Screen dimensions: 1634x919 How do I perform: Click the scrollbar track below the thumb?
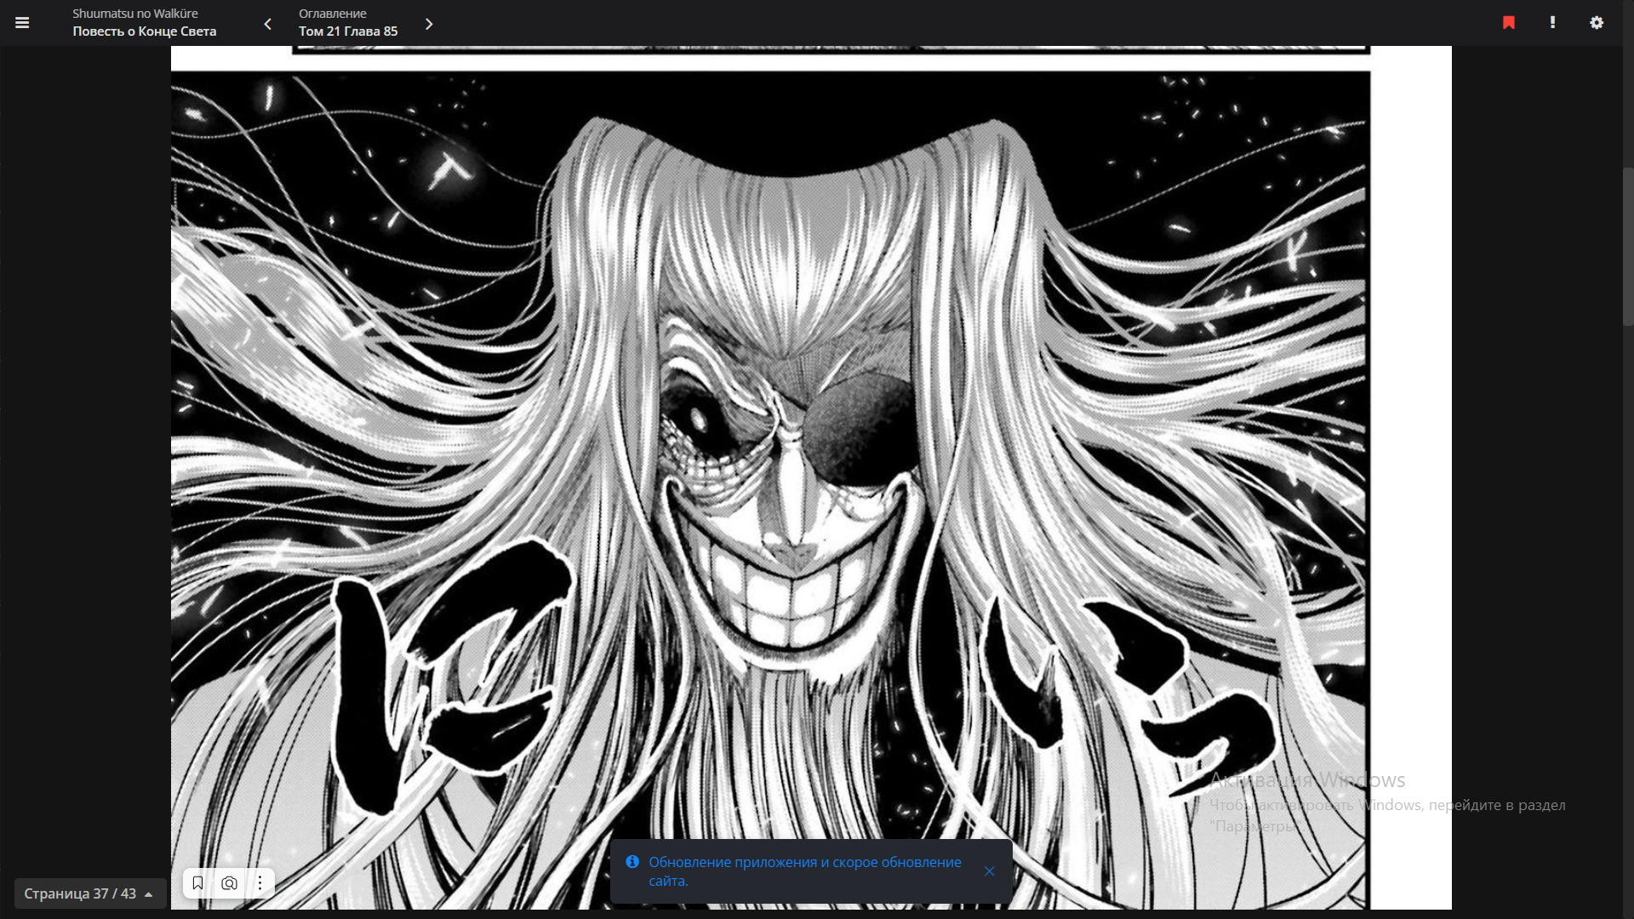point(1627,596)
